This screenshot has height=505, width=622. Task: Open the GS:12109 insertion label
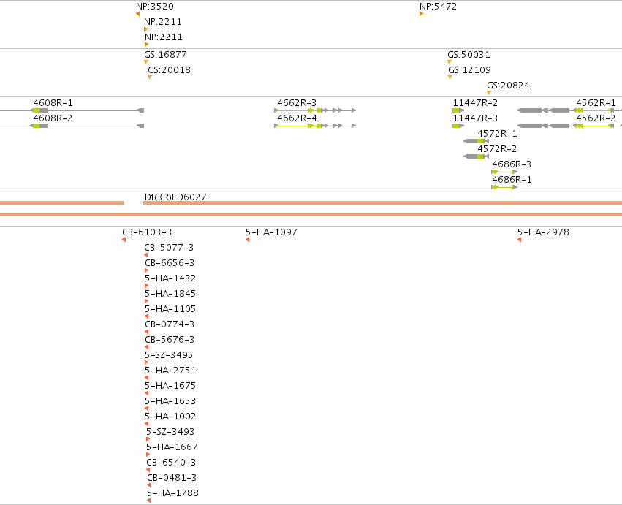click(x=469, y=70)
